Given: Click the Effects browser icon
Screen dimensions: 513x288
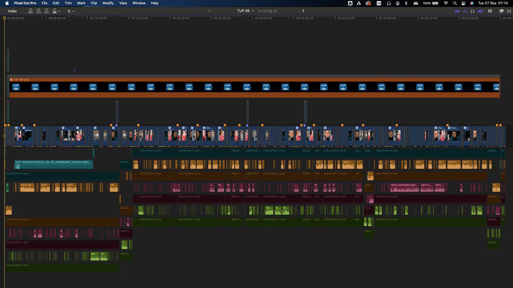Looking at the screenshot, I should [501, 11].
